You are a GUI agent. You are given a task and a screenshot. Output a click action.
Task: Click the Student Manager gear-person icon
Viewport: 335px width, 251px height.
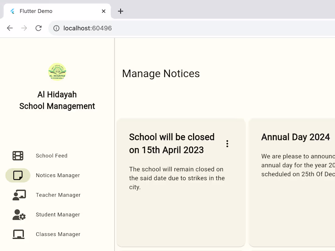tap(19, 214)
